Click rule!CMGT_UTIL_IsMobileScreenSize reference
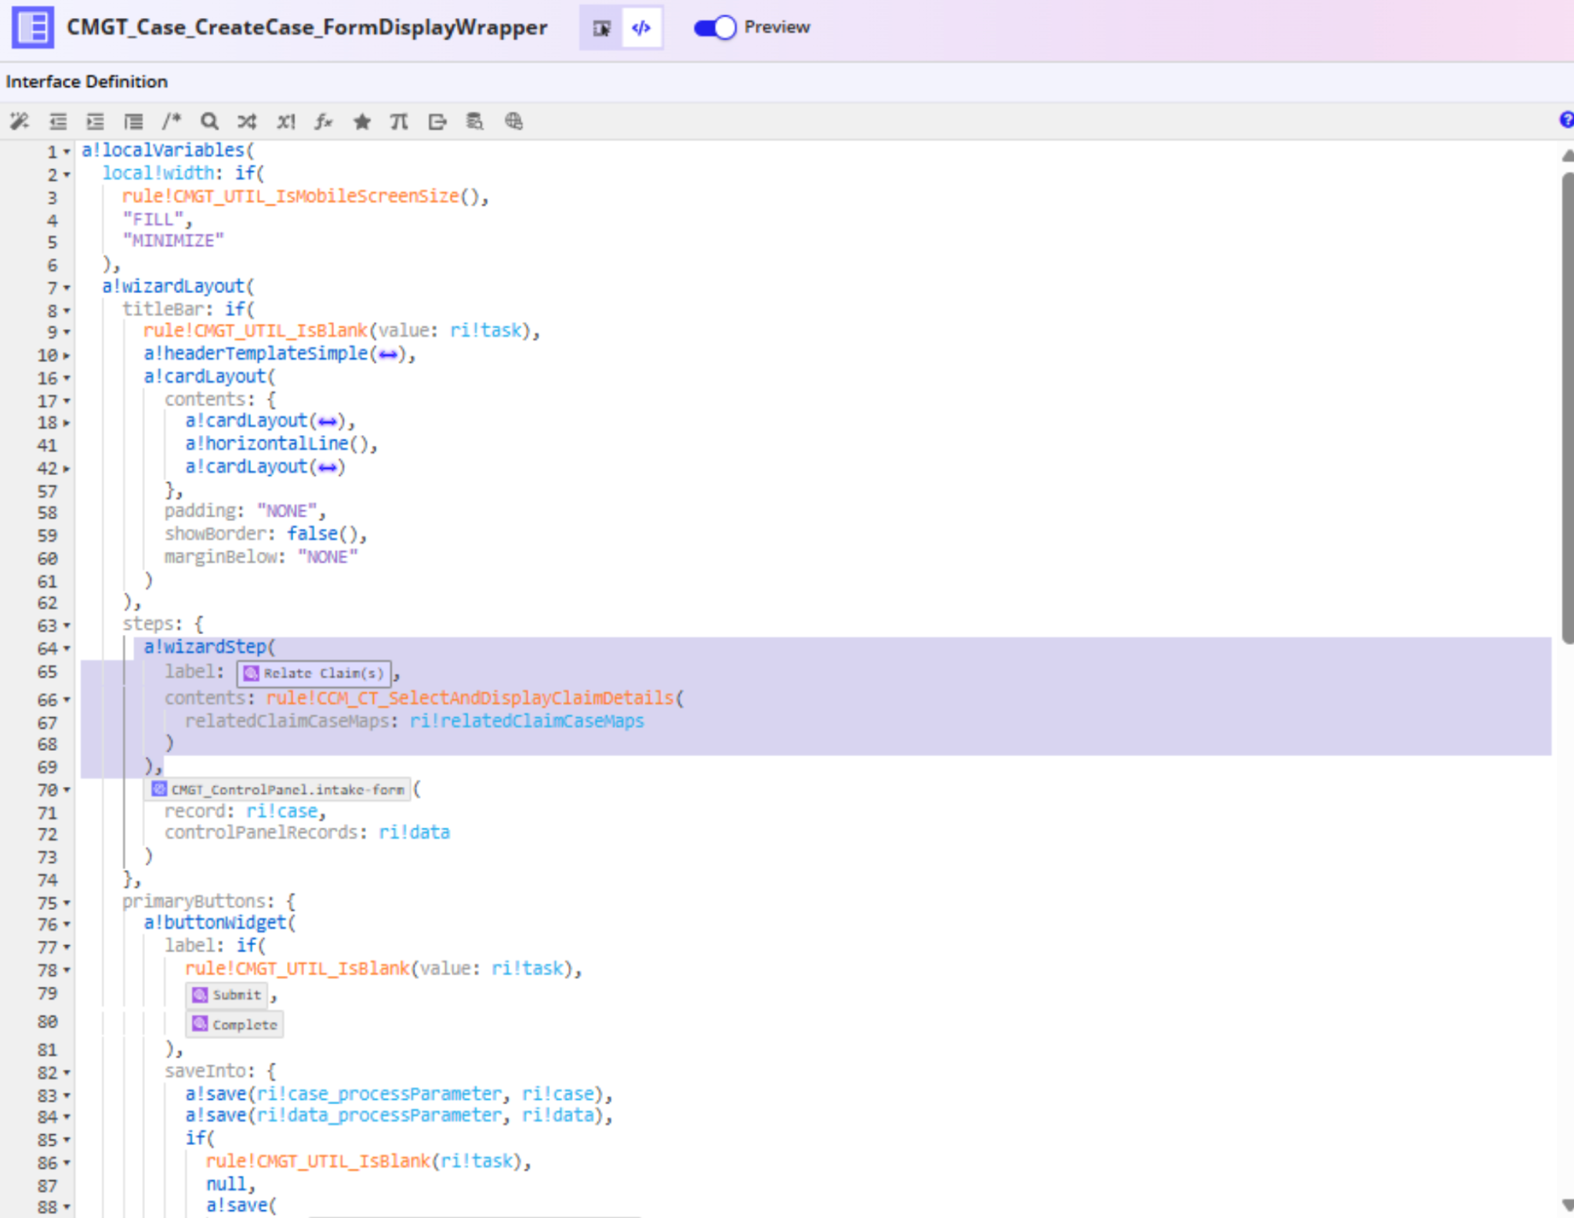 [290, 196]
